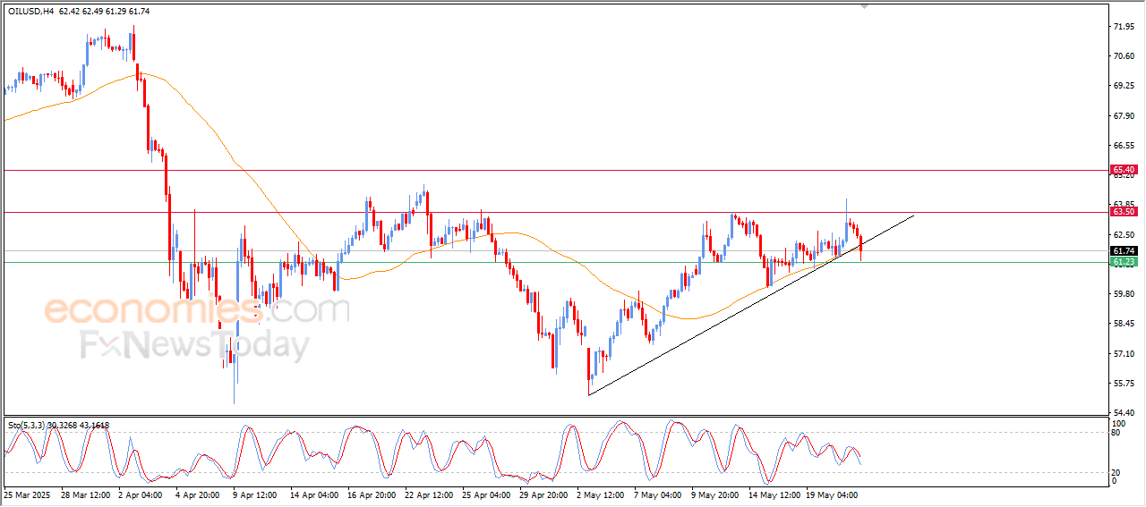Click the 80 level on stochastic scale

point(1116,433)
